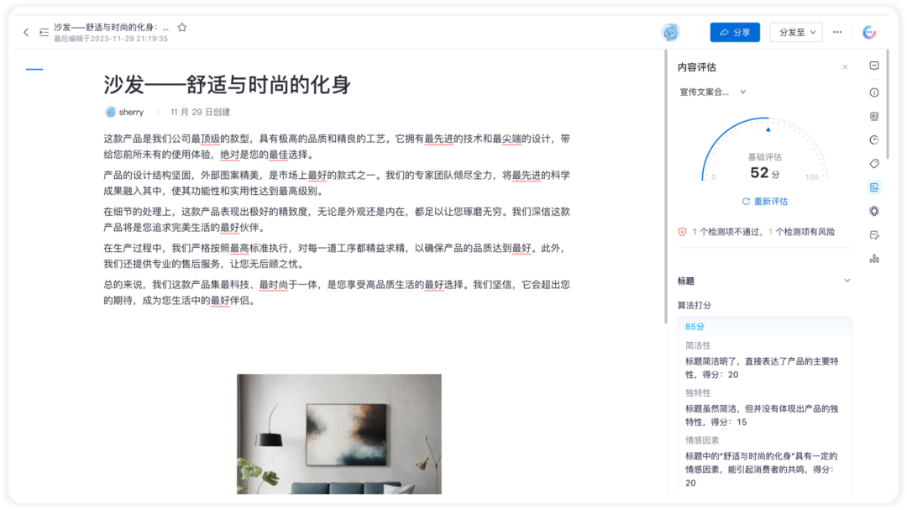Viewport: 907px width, 510px height.
Task: Favorite the document with the star icon
Action: coord(182,27)
